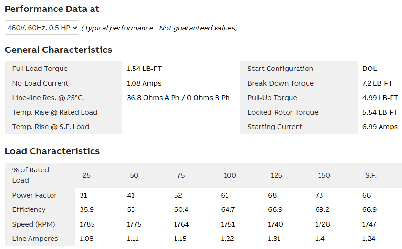Click the General Characteristics heading
Screen dimensions: 402x249
tap(58, 50)
